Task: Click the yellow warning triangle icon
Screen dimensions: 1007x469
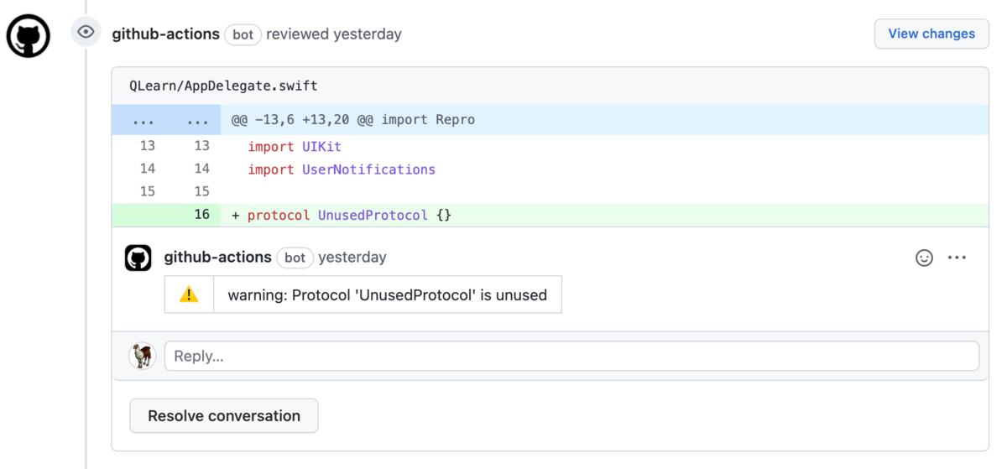Action: [190, 294]
